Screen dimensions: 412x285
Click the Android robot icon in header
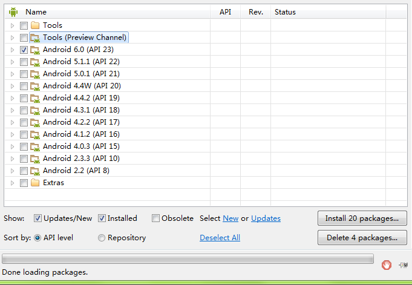click(13, 12)
